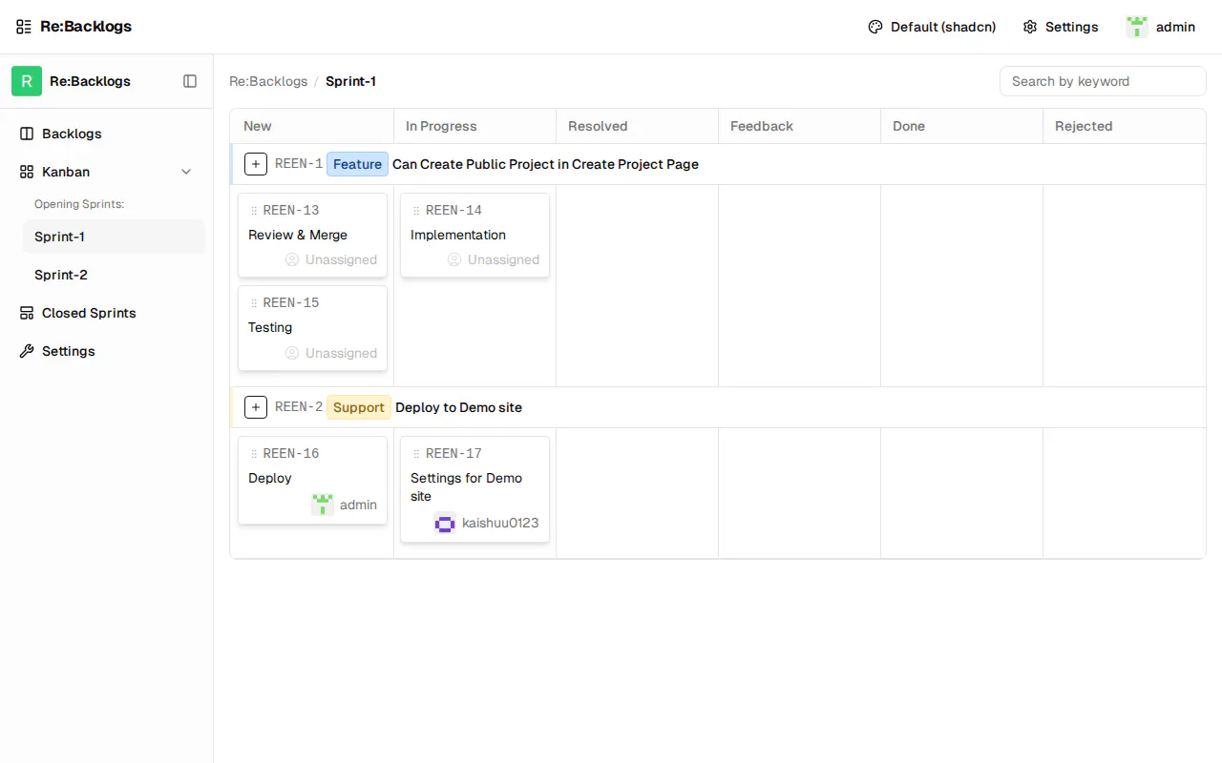The height and width of the screenshot is (763, 1222).
Task: Click the unassigned user icon on REEN-14
Action: tap(454, 259)
